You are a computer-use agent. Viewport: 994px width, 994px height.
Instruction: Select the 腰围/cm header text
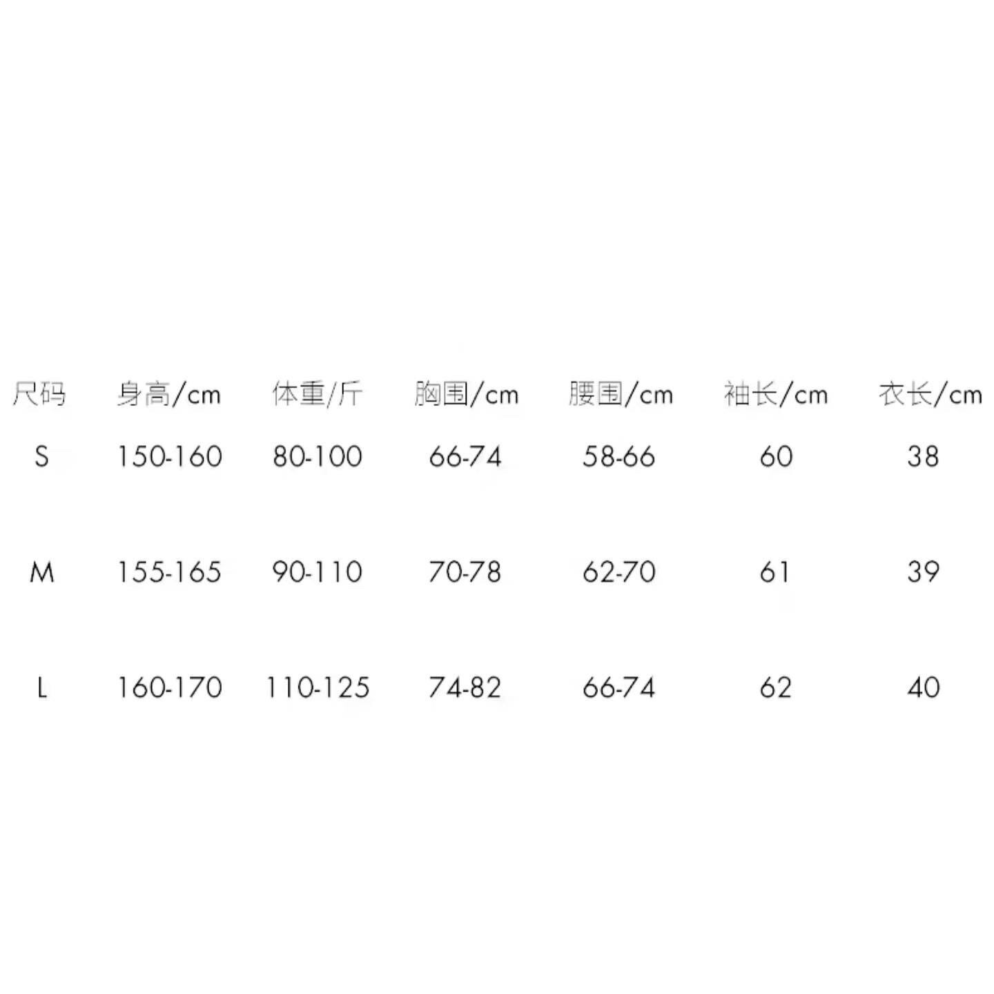(x=621, y=394)
